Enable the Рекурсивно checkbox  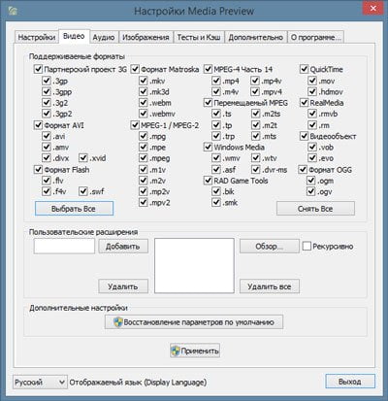307,247
